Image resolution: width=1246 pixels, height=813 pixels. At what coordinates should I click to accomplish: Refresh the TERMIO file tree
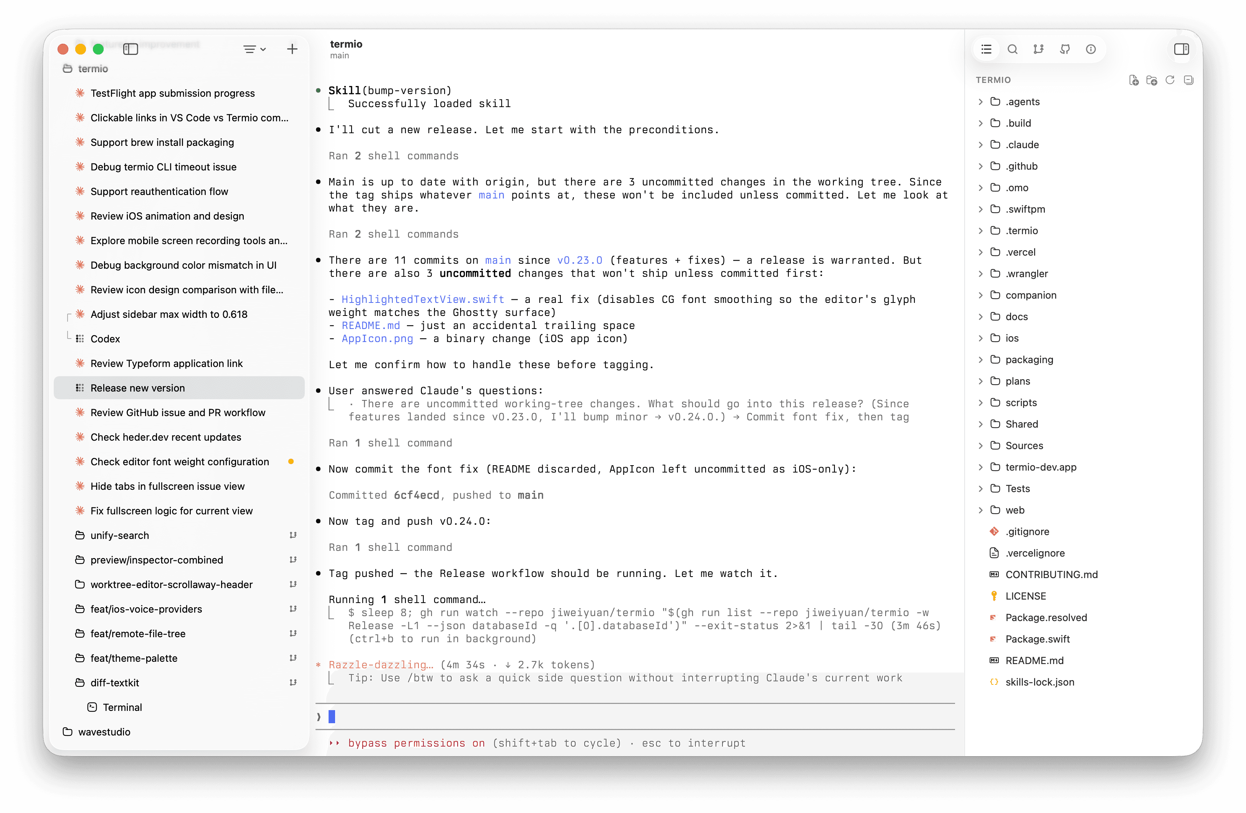tap(1170, 80)
